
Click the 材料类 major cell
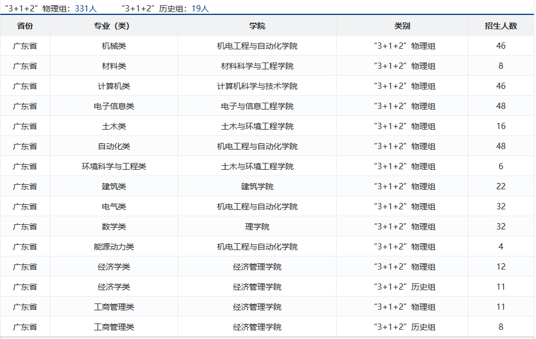[114, 66]
